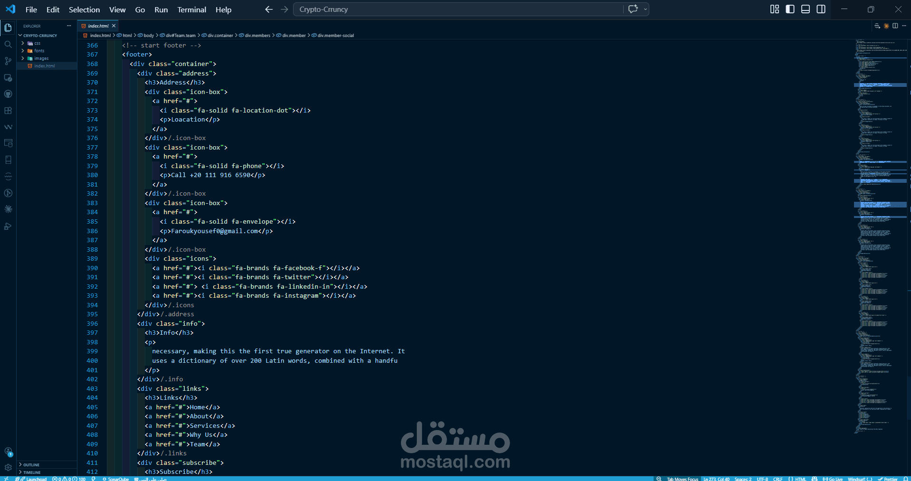Open the View menu

tap(117, 9)
